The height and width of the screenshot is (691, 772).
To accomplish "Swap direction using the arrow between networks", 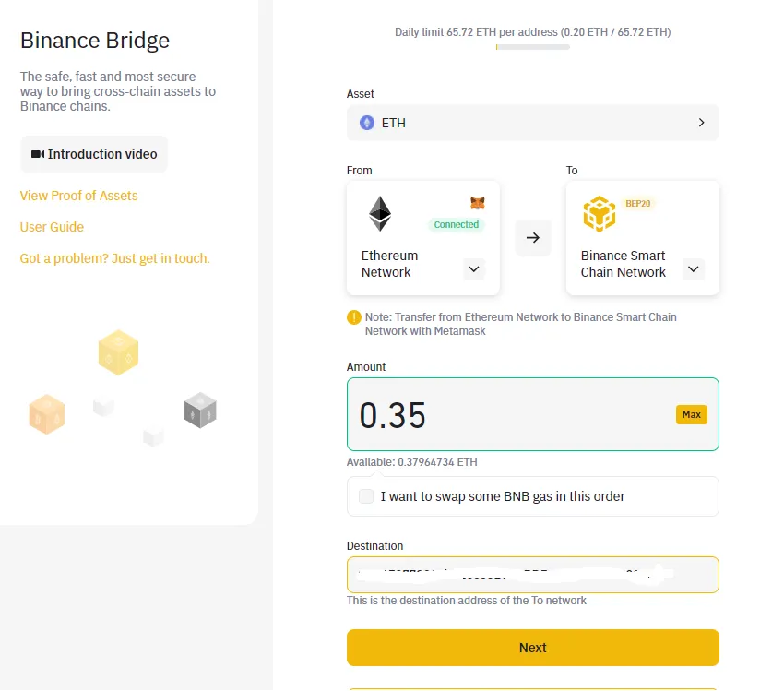I will point(533,238).
